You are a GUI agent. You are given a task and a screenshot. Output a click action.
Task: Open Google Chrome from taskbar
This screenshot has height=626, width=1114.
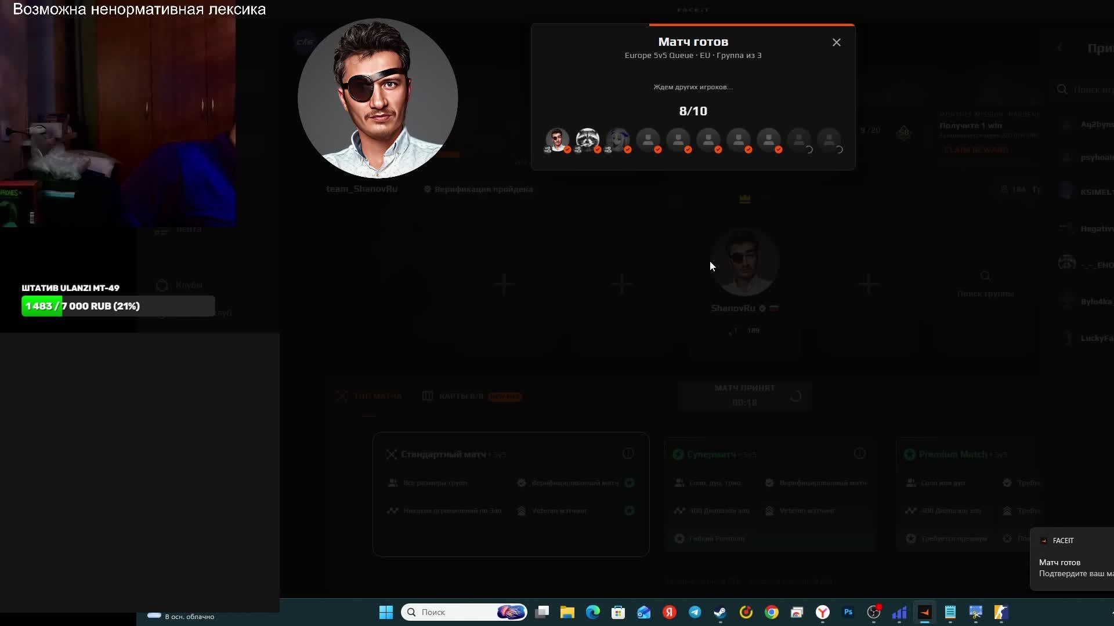click(772, 612)
